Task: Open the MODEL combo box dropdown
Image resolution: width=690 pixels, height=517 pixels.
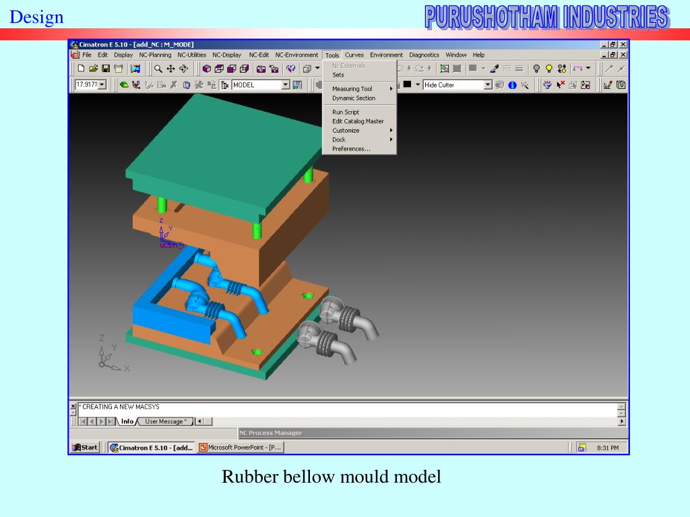Action: click(x=286, y=85)
